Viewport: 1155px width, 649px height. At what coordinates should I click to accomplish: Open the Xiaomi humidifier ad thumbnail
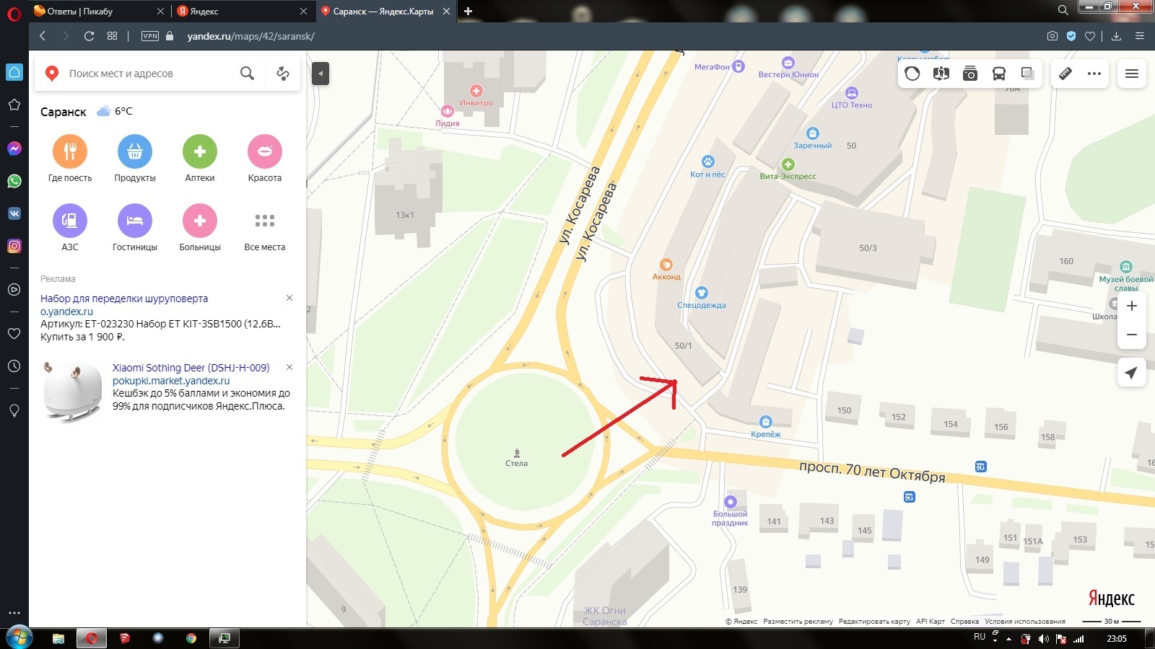tap(72, 392)
